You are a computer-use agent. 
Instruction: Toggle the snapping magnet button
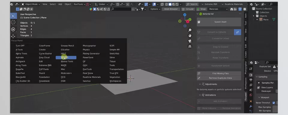[x=118, y=4]
